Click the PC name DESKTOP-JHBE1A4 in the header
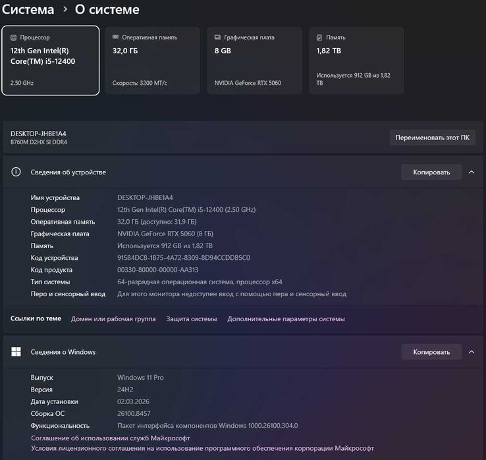The image size is (486, 460). [x=38, y=134]
